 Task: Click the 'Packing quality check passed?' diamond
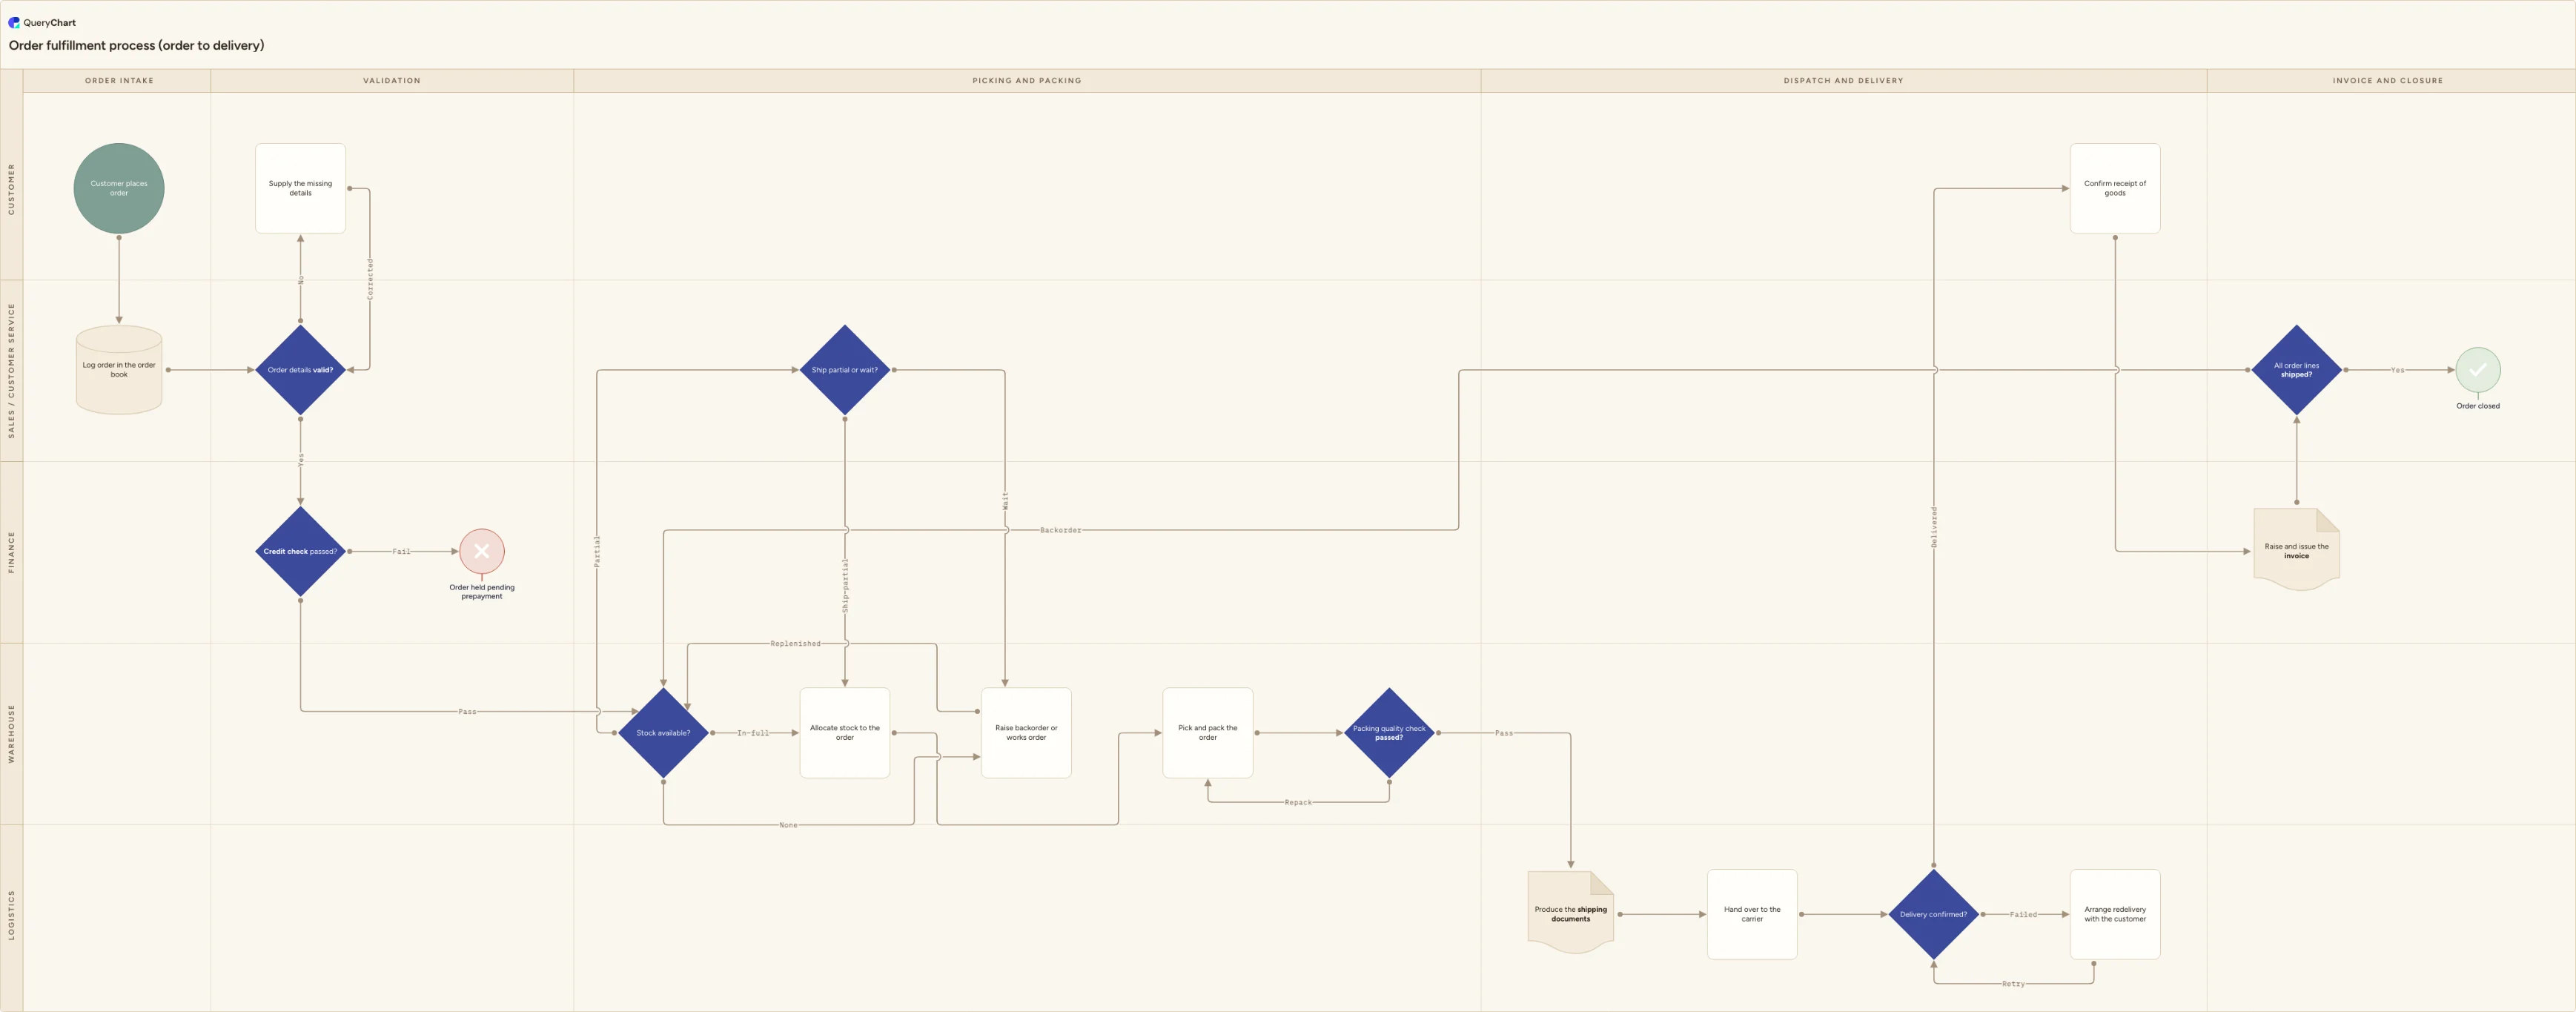pos(1389,733)
